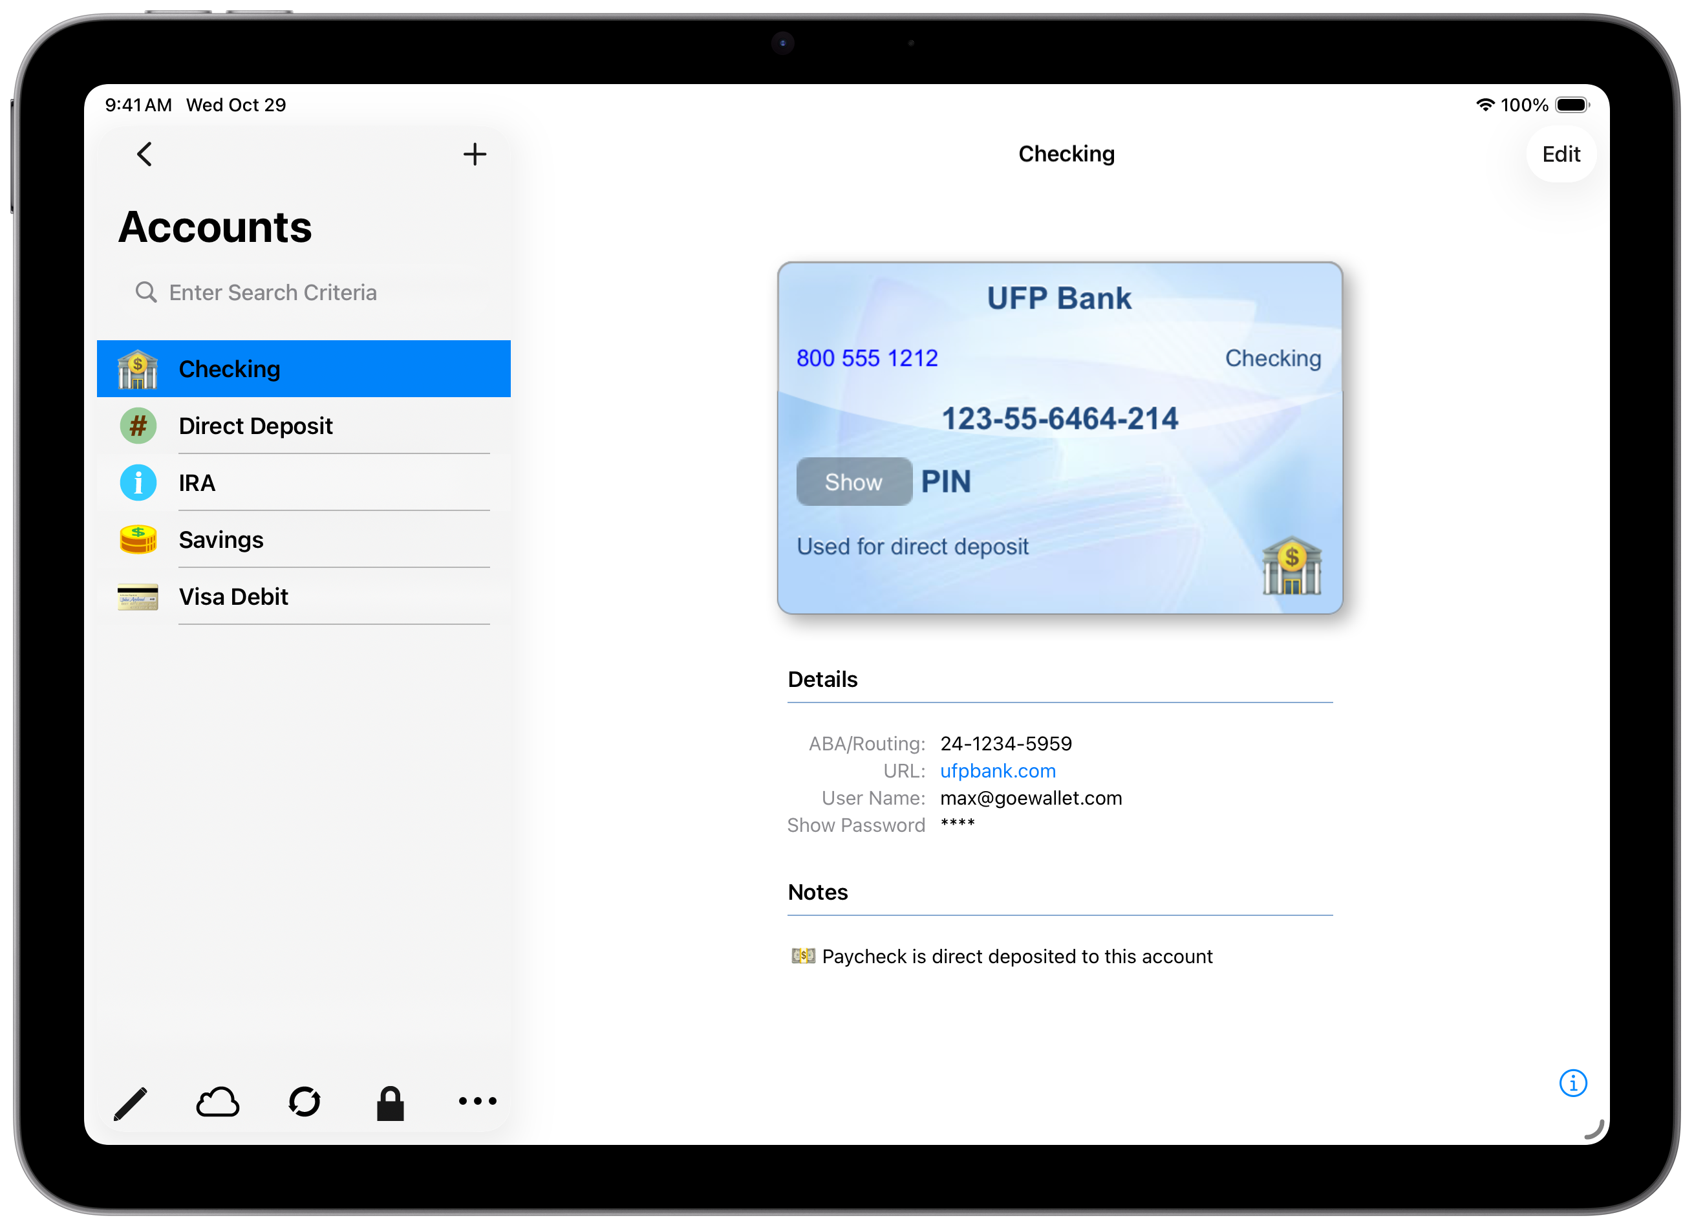1694x1229 pixels.
Task: Click the search magnifier icon
Action: [145, 292]
